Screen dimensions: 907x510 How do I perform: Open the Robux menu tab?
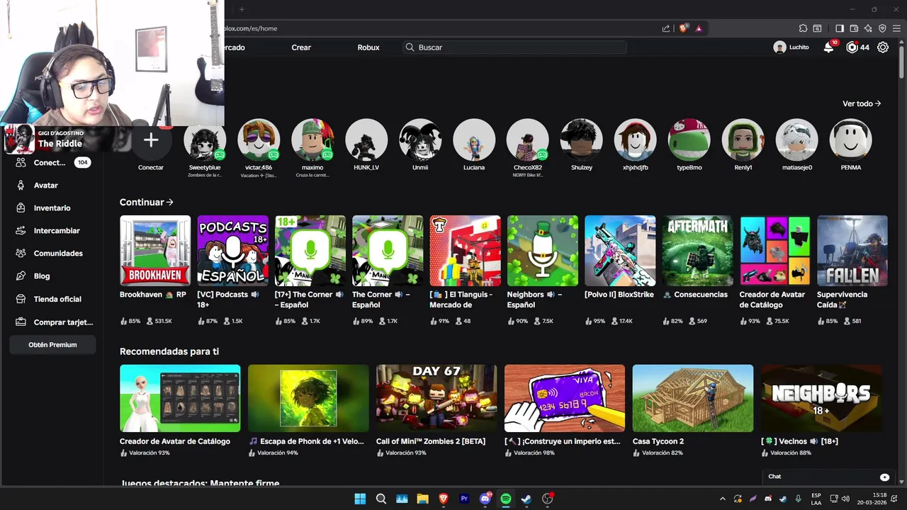point(368,47)
